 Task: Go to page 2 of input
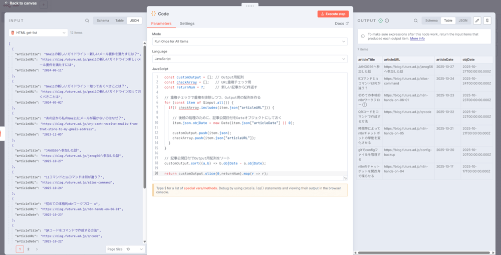pyautogui.click(x=29, y=249)
